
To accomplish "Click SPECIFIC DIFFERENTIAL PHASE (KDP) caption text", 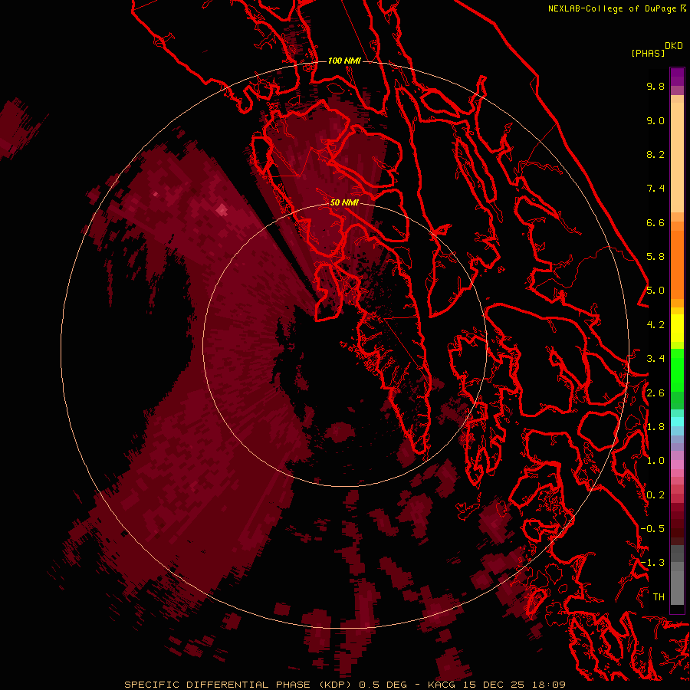I will coord(238,685).
